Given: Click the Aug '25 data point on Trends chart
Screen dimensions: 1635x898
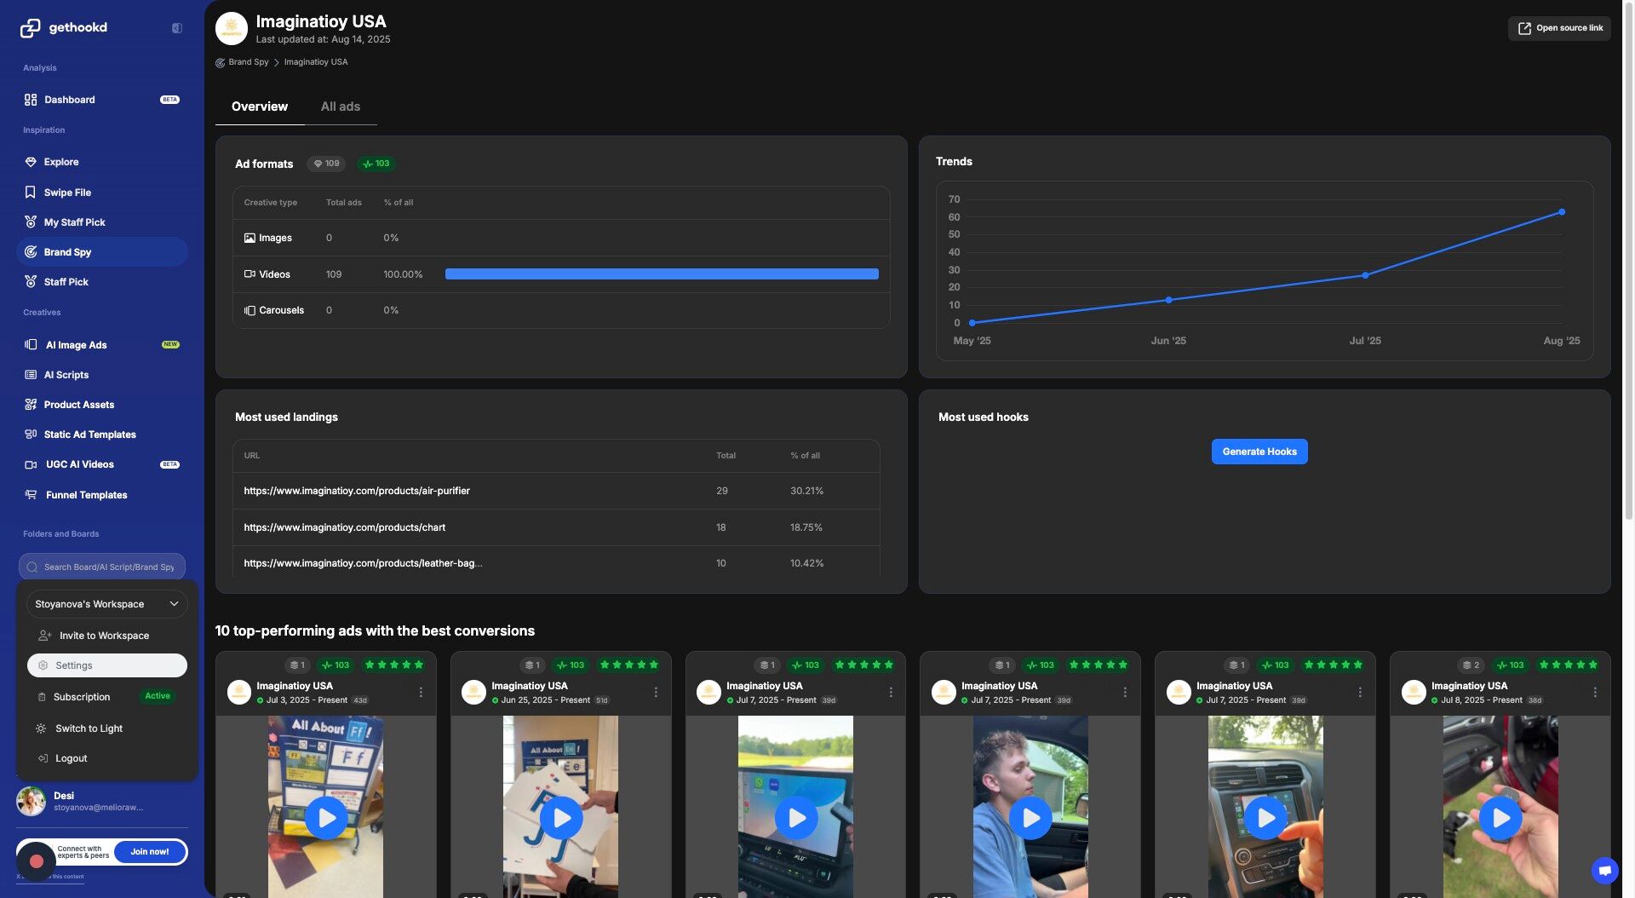Looking at the screenshot, I should pos(1562,212).
